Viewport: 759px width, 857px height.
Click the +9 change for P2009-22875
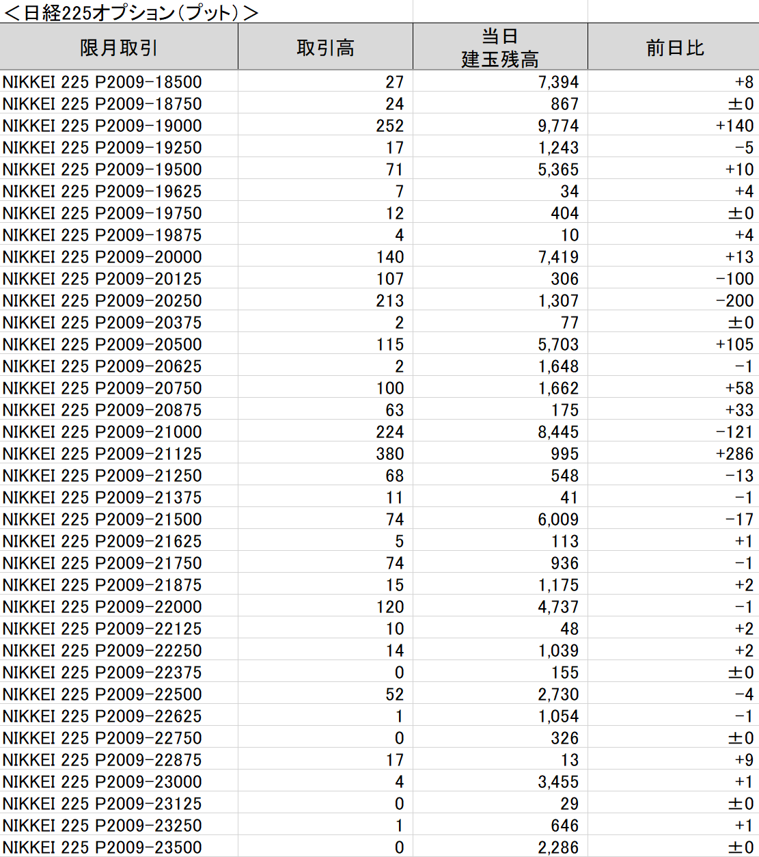coord(674,759)
